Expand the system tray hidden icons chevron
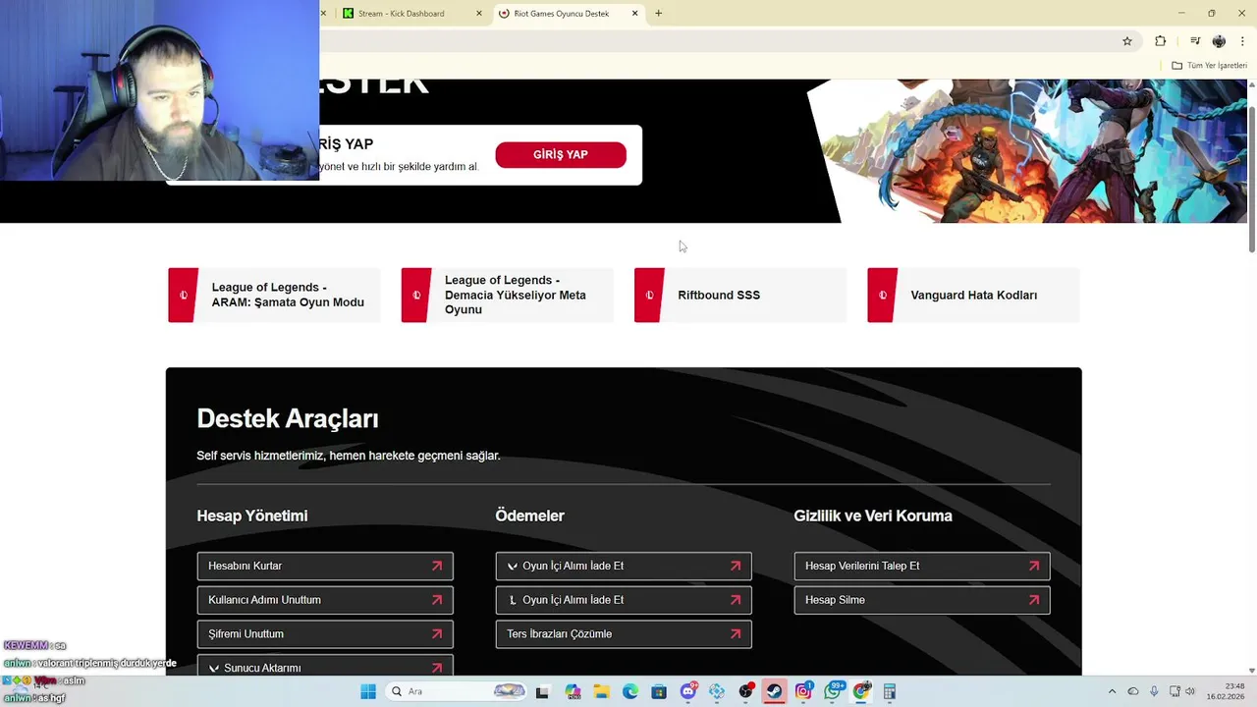Image resolution: width=1257 pixels, height=707 pixels. [1112, 691]
